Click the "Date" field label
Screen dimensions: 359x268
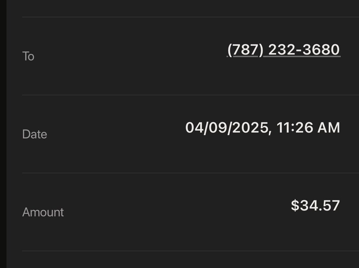pos(35,134)
